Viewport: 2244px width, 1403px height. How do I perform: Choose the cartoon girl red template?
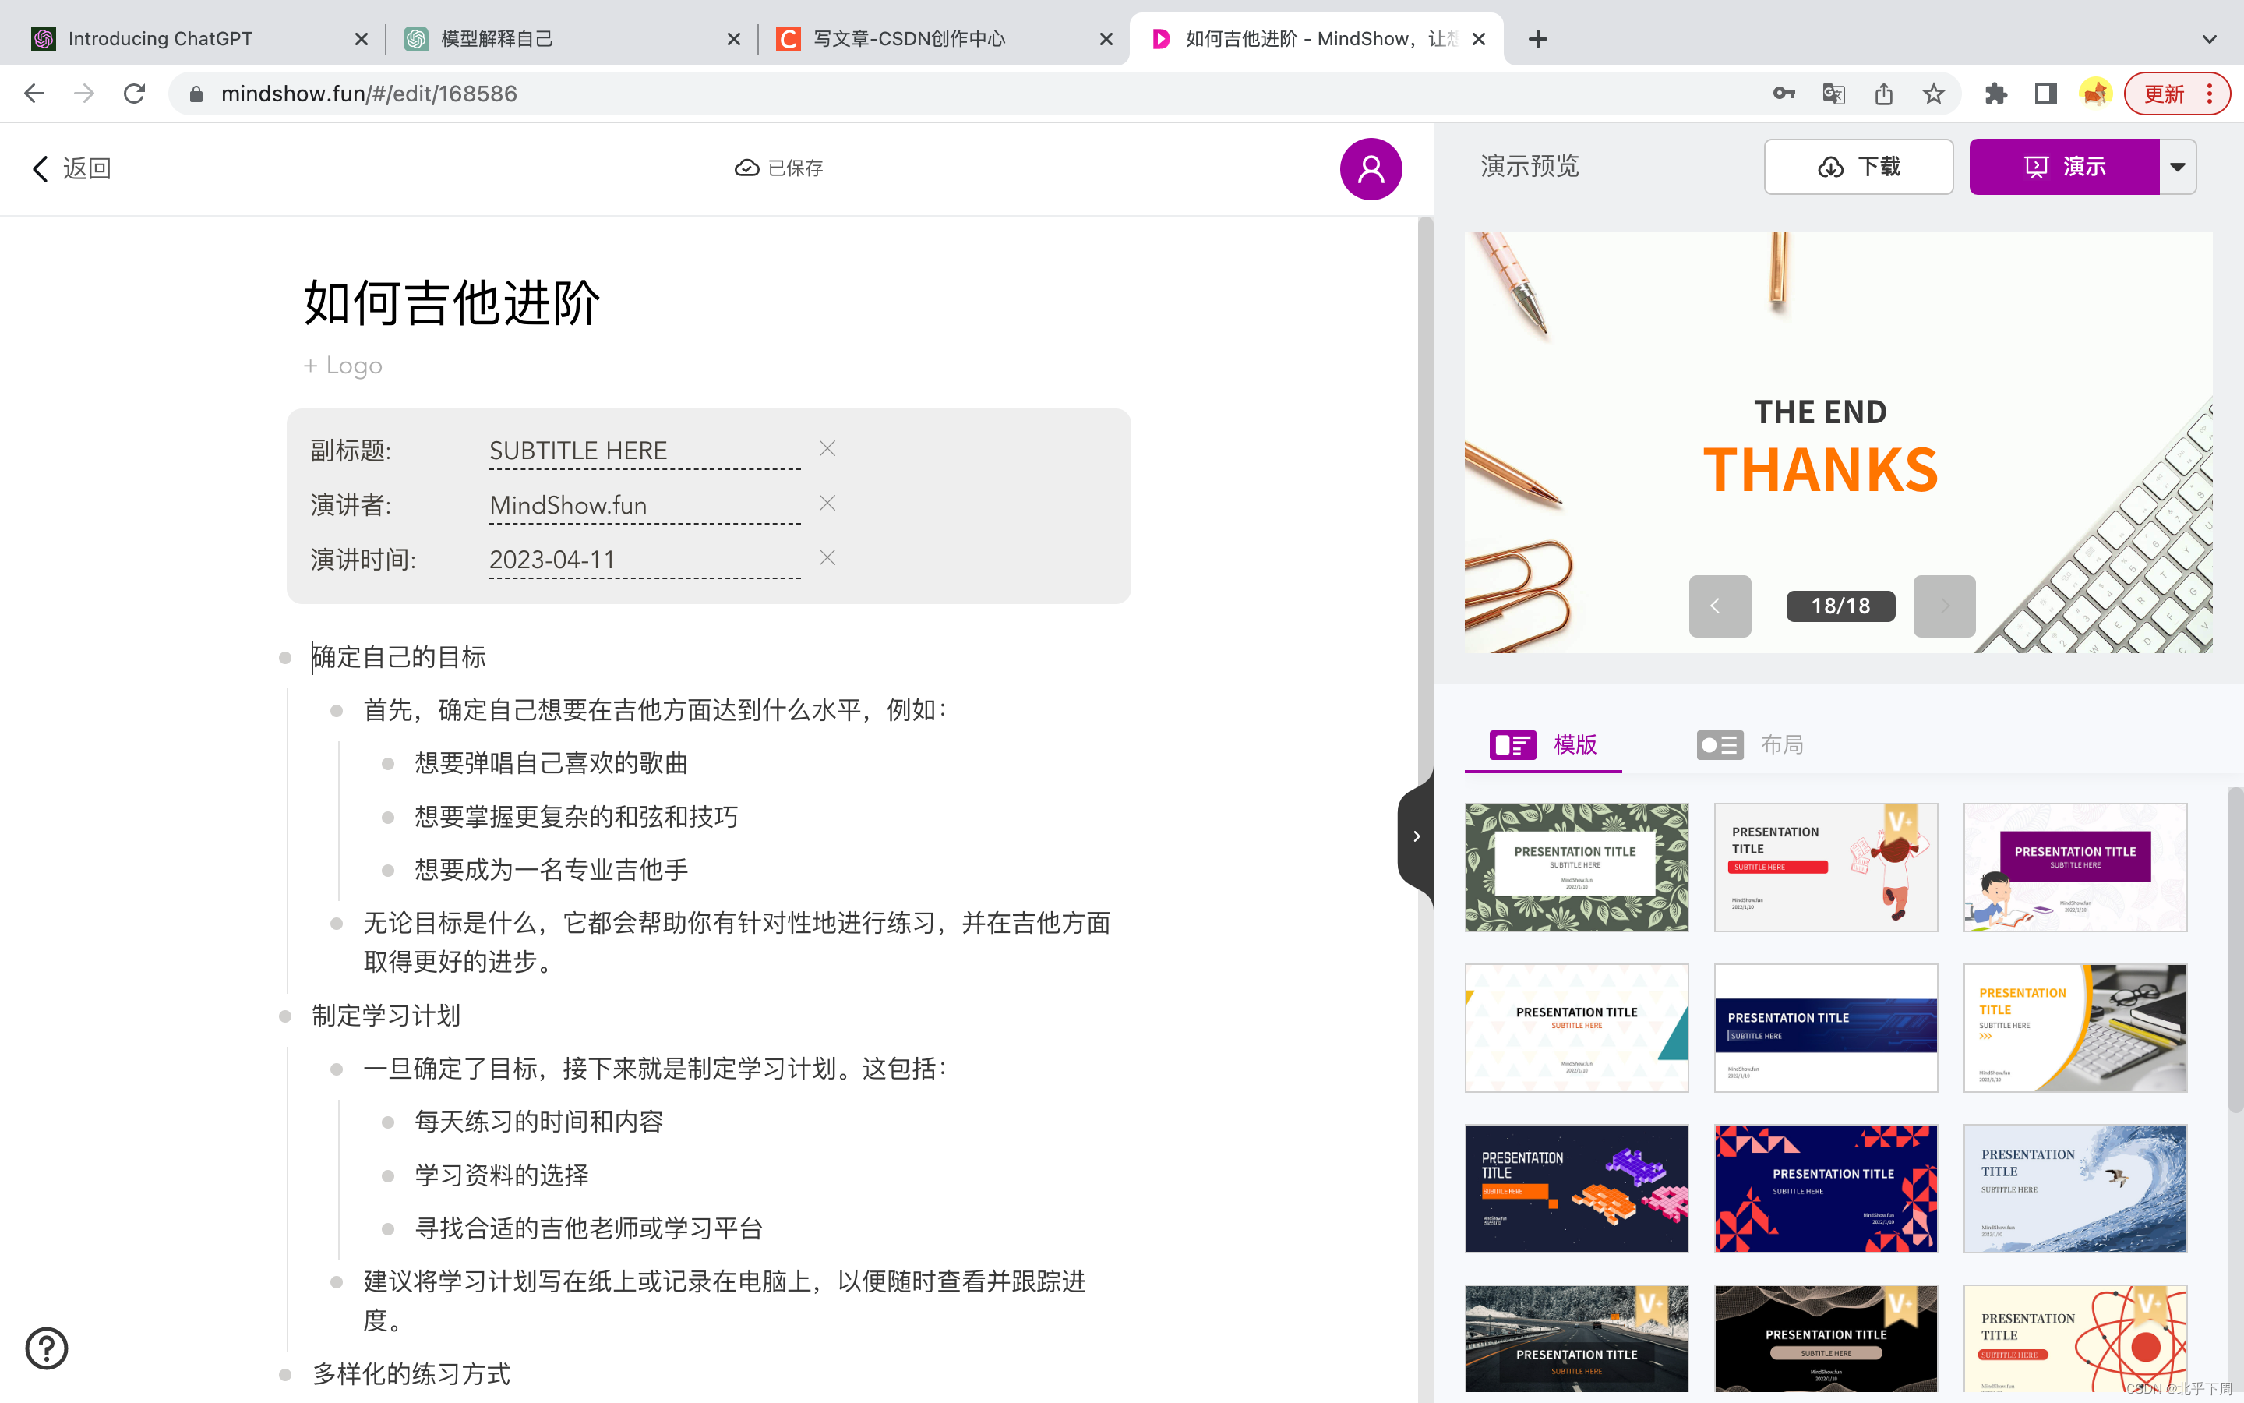pos(1826,868)
